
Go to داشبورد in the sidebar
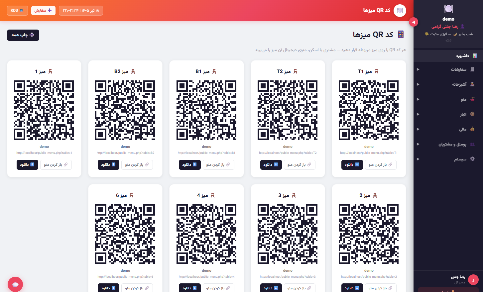pyautogui.click(x=448, y=56)
